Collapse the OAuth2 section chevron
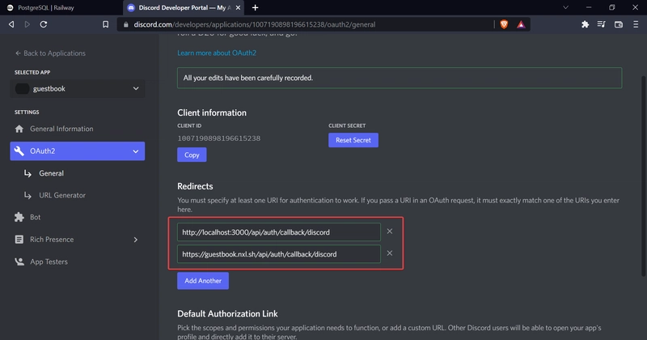This screenshot has width=647, height=340. [x=136, y=151]
